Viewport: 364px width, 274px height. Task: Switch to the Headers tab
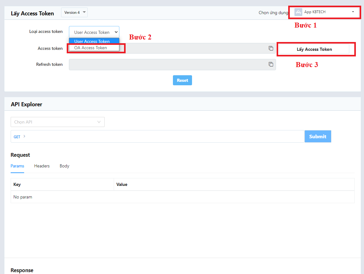click(x=42, y=166)
